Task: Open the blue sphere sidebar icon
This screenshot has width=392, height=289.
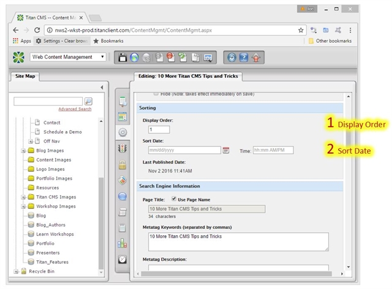Action: click(x=123, y=197)
